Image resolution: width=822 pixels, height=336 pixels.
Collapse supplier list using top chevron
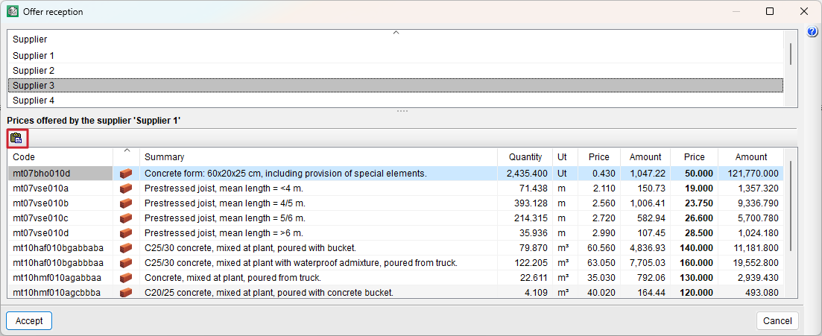coord(396,33)
